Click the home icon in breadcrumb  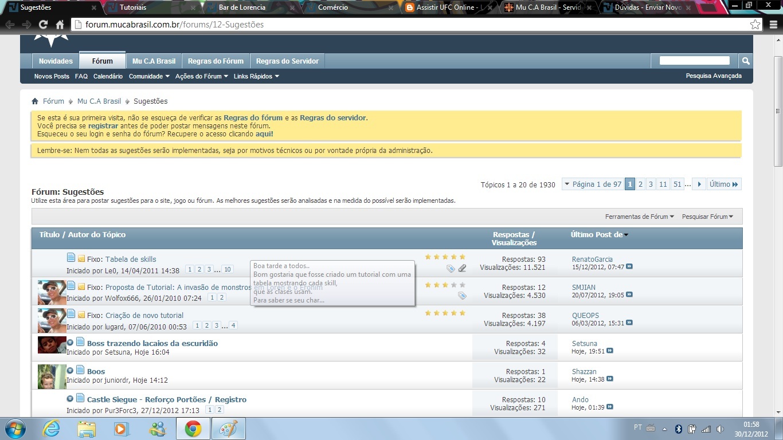click(35, 101)
